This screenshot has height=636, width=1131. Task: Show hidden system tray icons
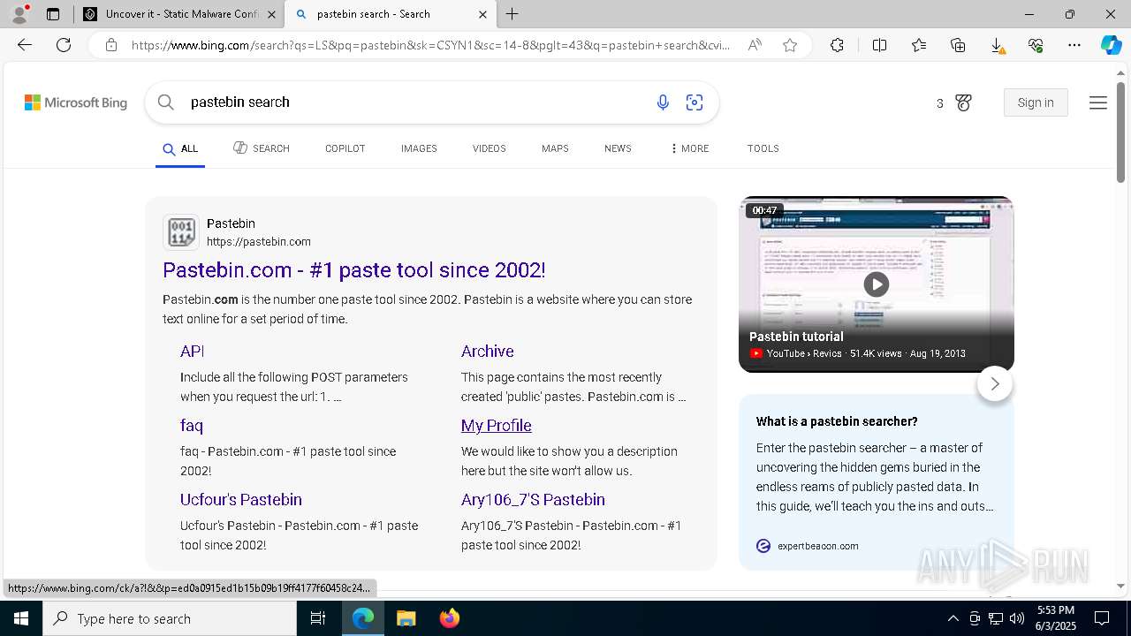[x=953, y=618]
